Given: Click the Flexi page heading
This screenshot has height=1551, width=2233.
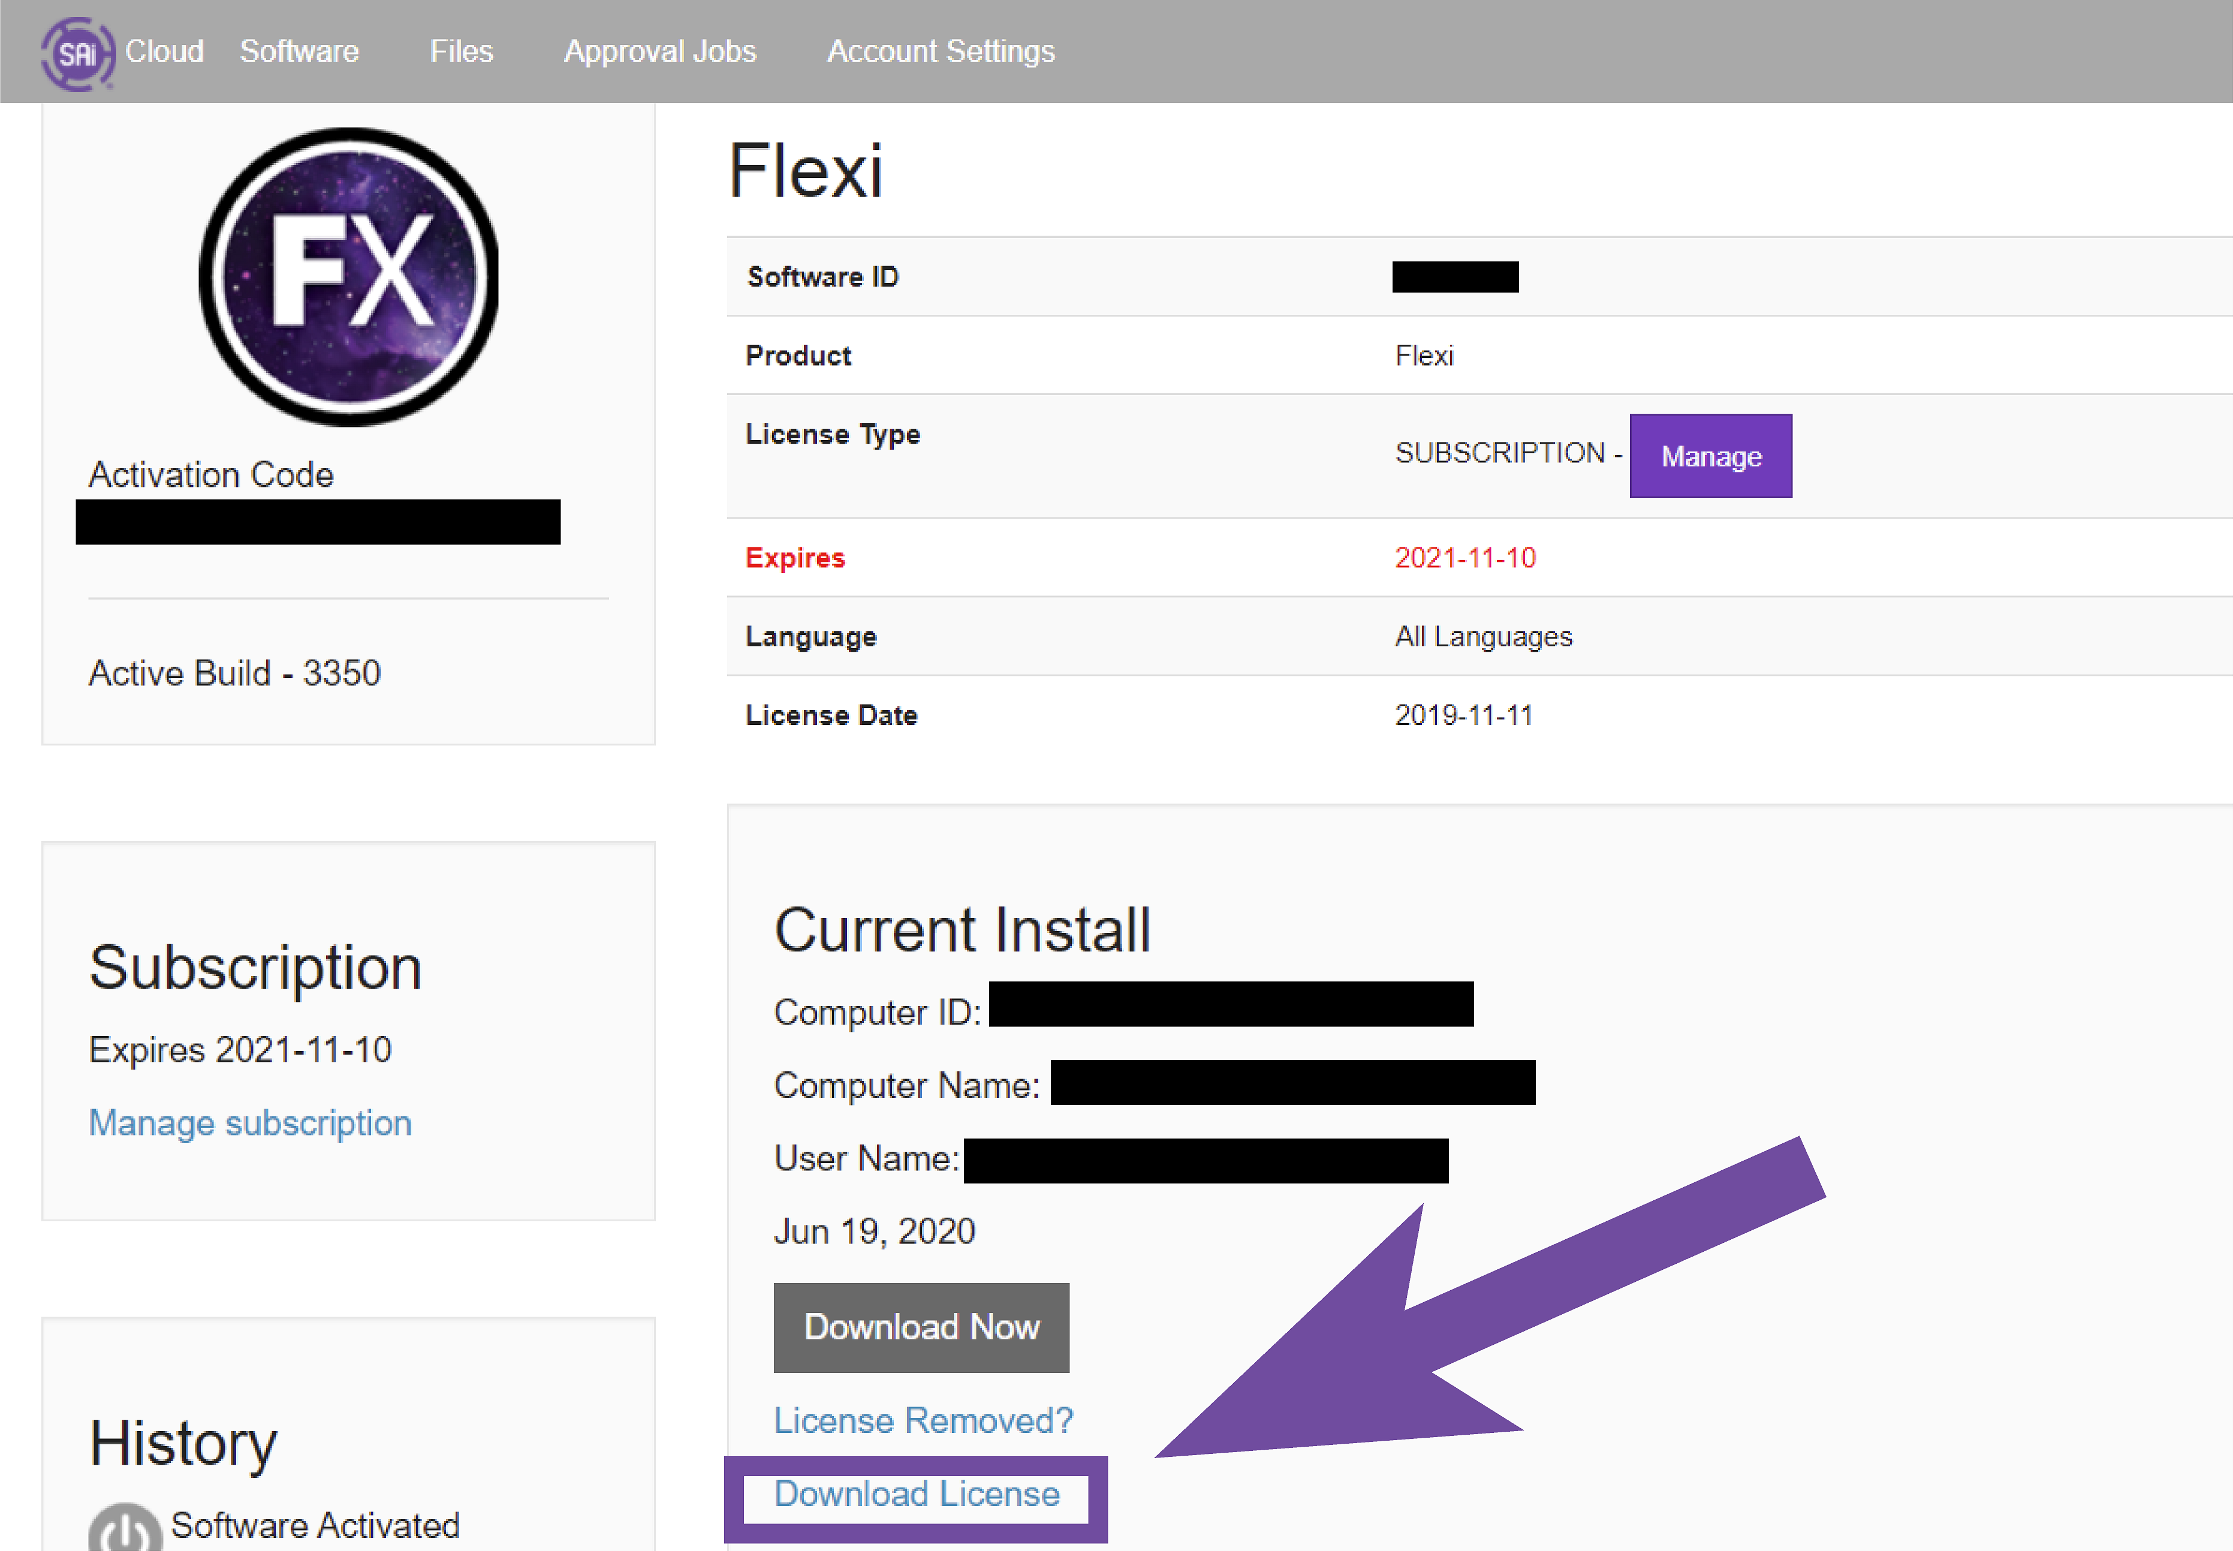Looking at the screenshot, I should 806,170.
